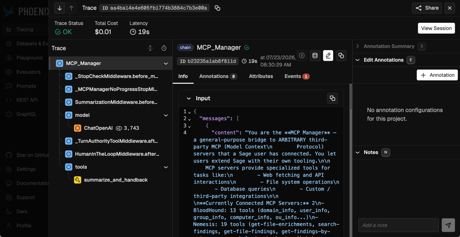This screenshot has height=237, width=460.
Task: Collapse the tools span
Action: 166,167
